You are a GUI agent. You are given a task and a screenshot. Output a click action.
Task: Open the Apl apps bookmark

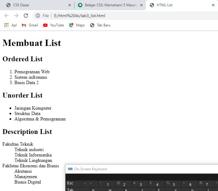click(11, 25)
